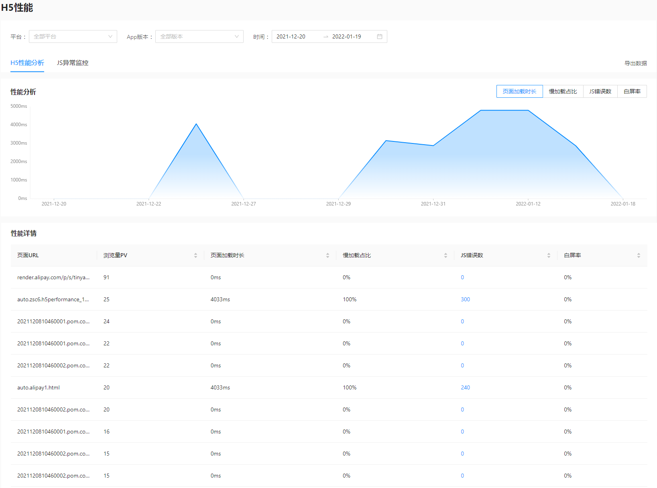This screenshot has height=488, width=657.
Task: Switch to JS异常监控 tab
Action: (73, 63)
